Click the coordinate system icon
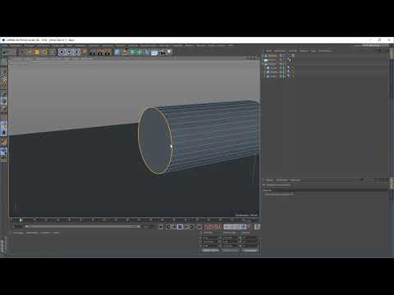 tap(85, 52)
